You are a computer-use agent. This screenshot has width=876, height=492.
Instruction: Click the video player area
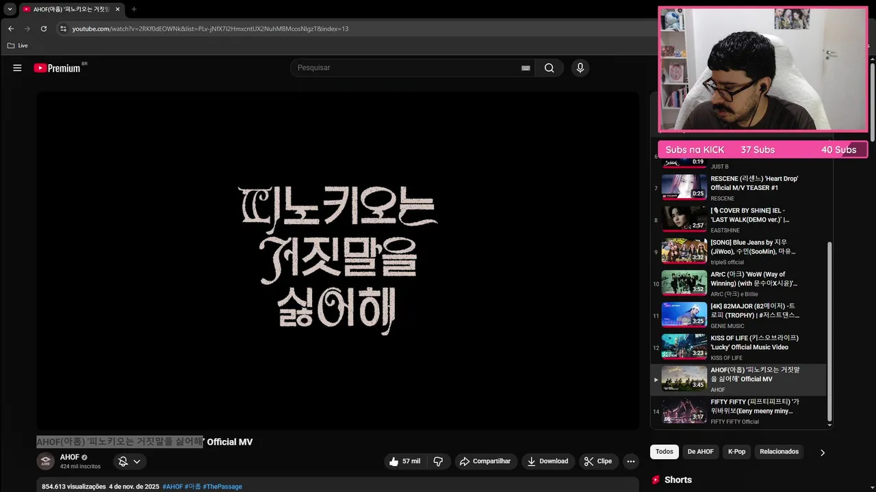337,260
